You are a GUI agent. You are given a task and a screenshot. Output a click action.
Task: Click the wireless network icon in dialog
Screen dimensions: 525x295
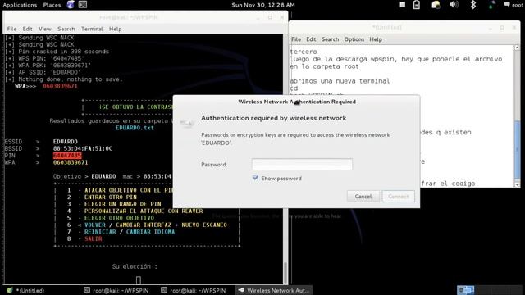pos(187,124)
